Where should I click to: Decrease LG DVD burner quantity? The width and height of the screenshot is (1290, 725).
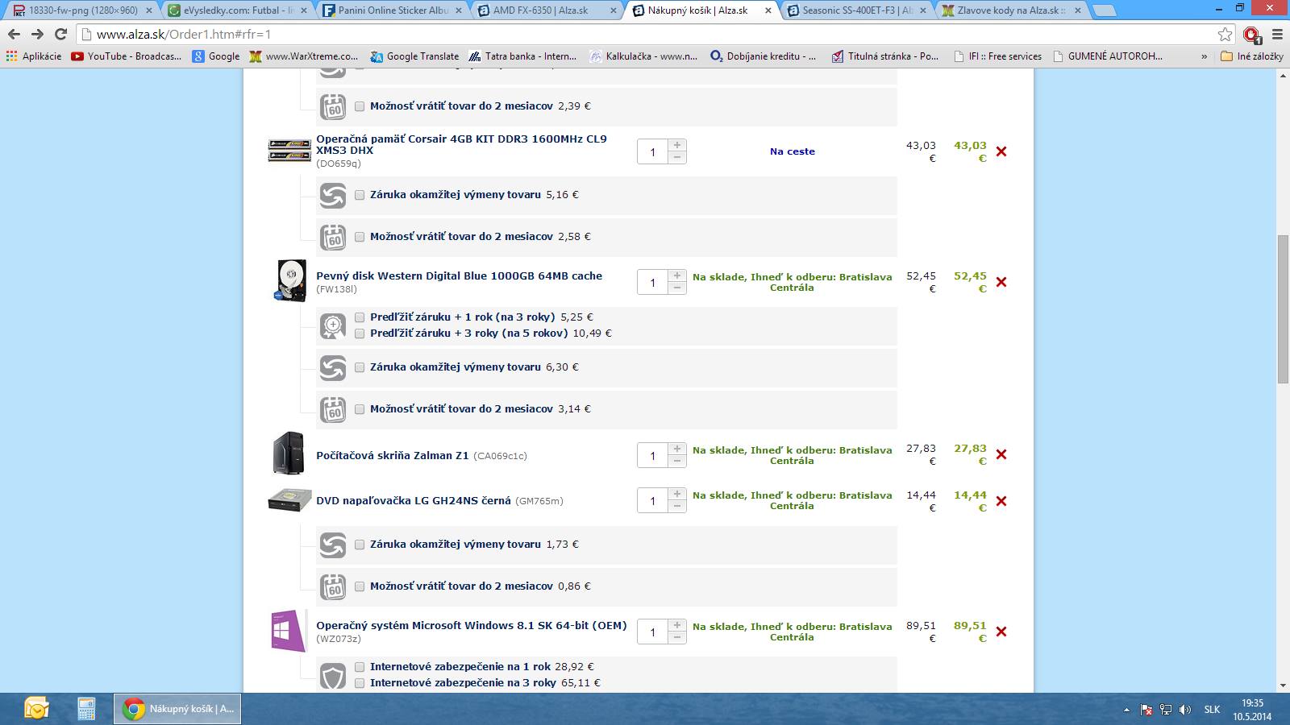[x=677, y=507]
